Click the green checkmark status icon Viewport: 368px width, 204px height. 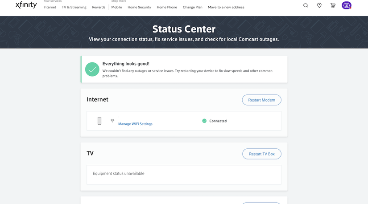click(92, 69)
